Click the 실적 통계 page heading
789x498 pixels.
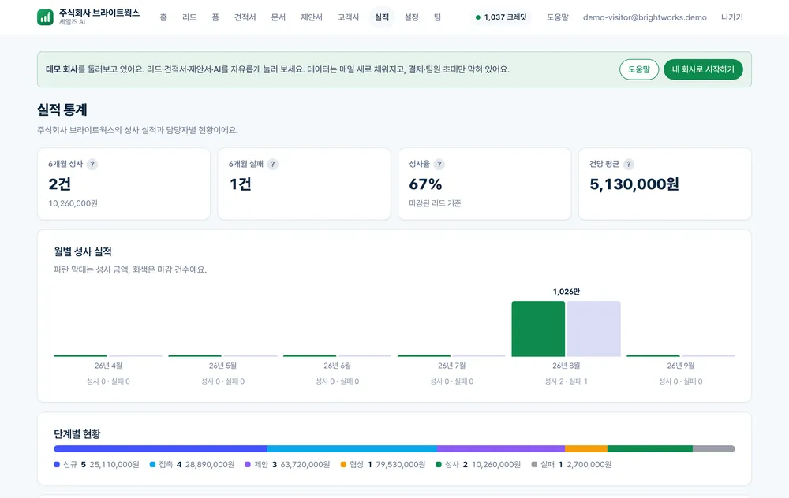click(x=62, y=110)
